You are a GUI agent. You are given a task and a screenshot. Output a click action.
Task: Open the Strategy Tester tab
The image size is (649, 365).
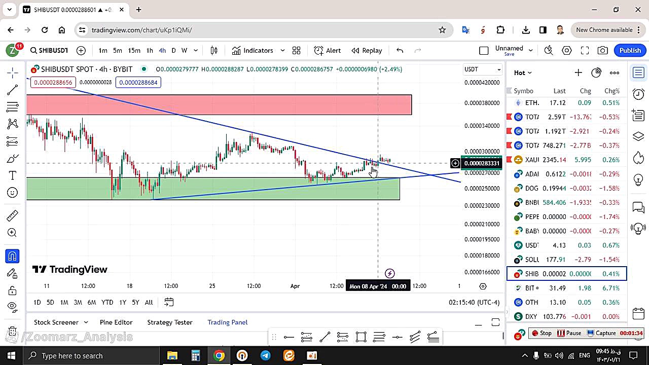click(x=170, y=322)
